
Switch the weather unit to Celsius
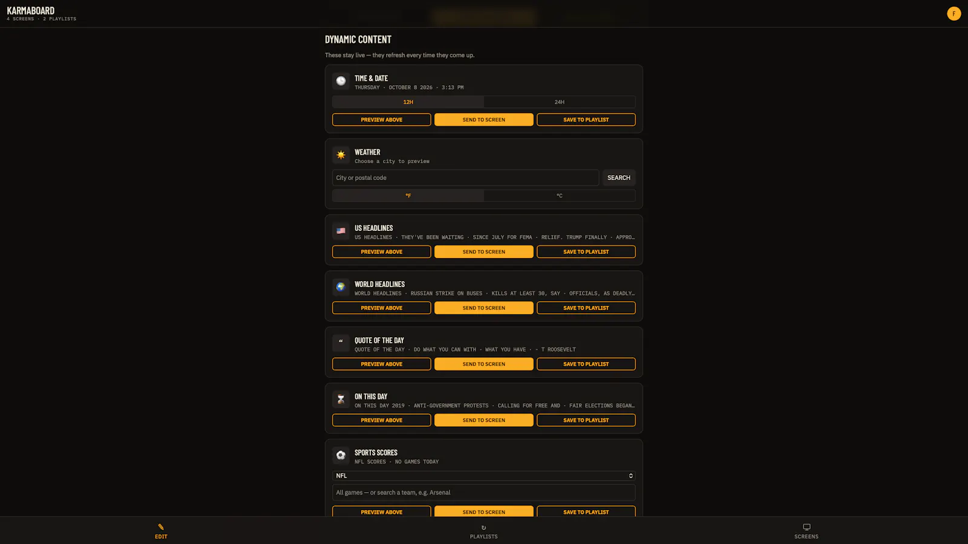(560, 196)
